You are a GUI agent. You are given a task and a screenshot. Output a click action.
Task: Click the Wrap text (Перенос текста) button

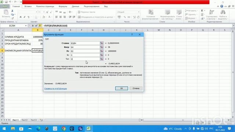(x=87, y=12)
